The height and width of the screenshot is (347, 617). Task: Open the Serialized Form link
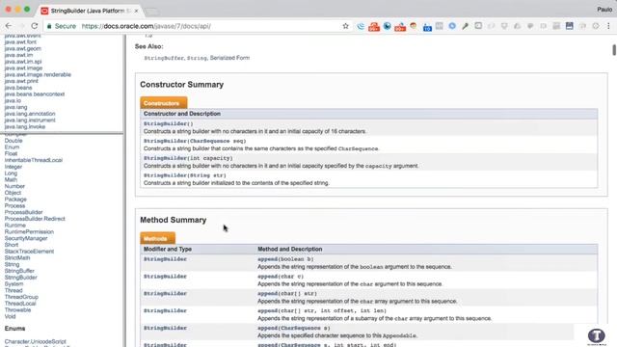tap(229, 58)
